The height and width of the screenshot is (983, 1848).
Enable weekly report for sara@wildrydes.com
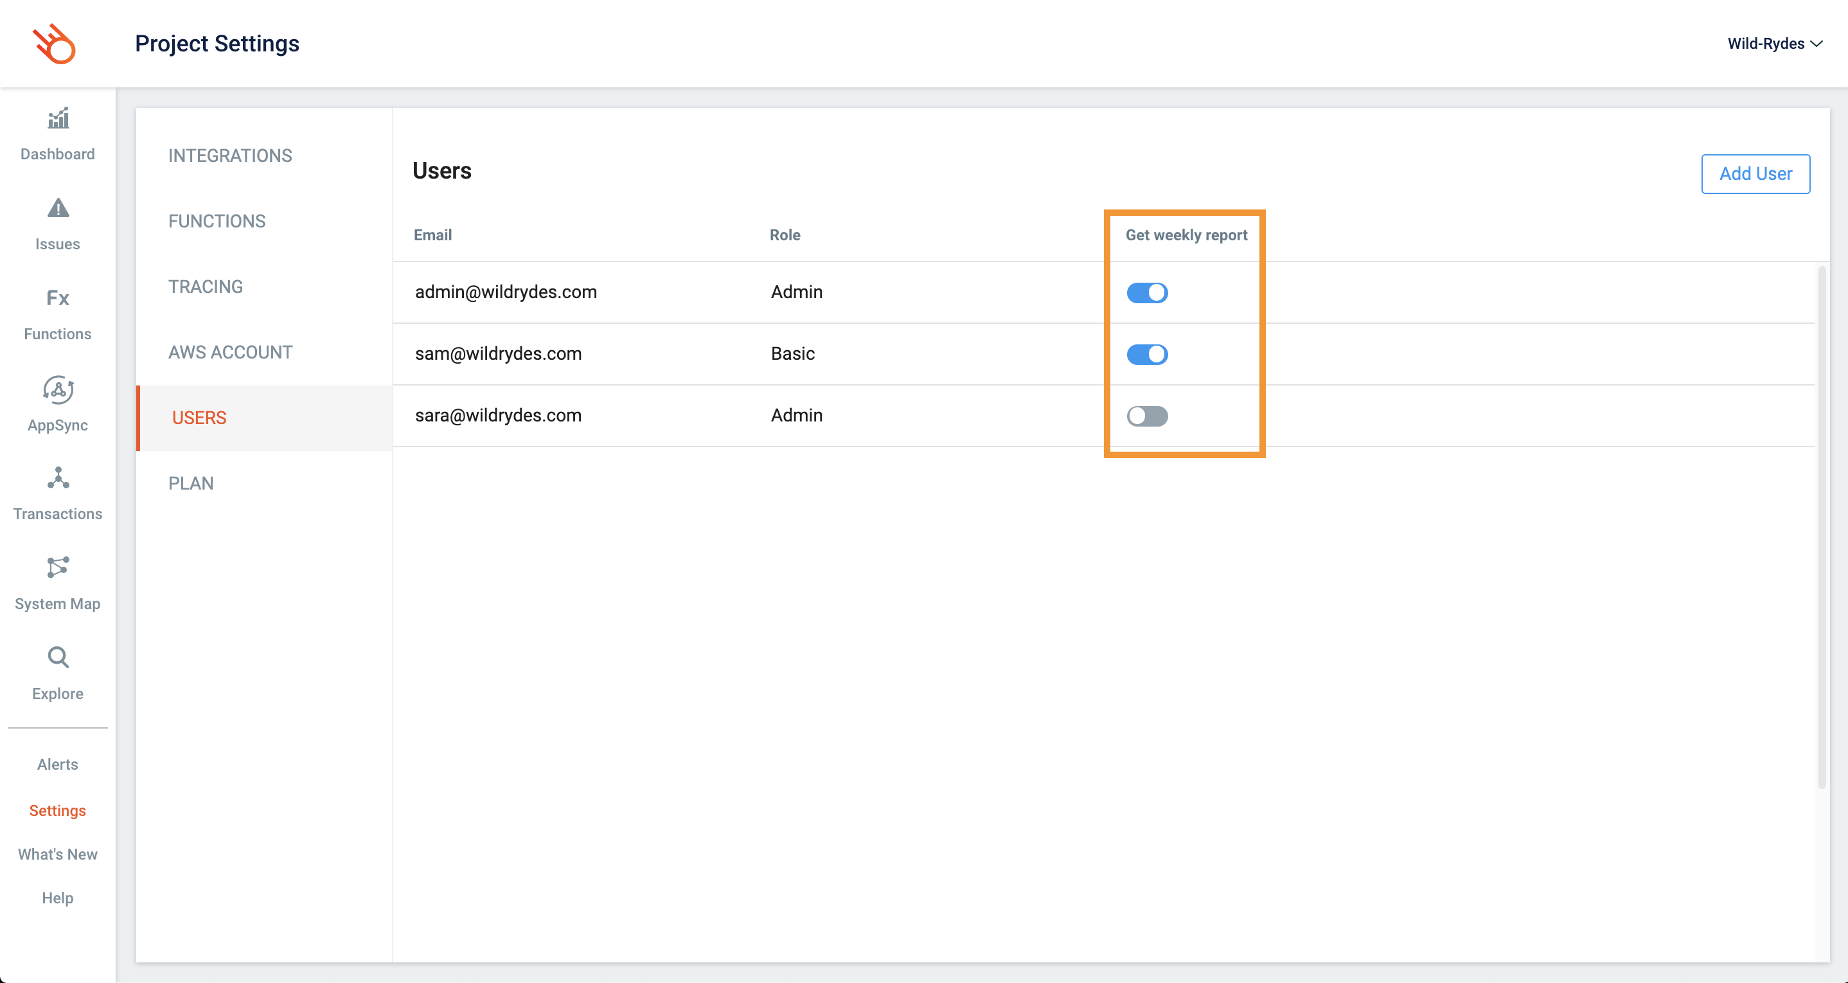tap(1147, 416)
